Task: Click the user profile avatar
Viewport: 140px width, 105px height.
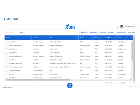Action: click(122, 27)
